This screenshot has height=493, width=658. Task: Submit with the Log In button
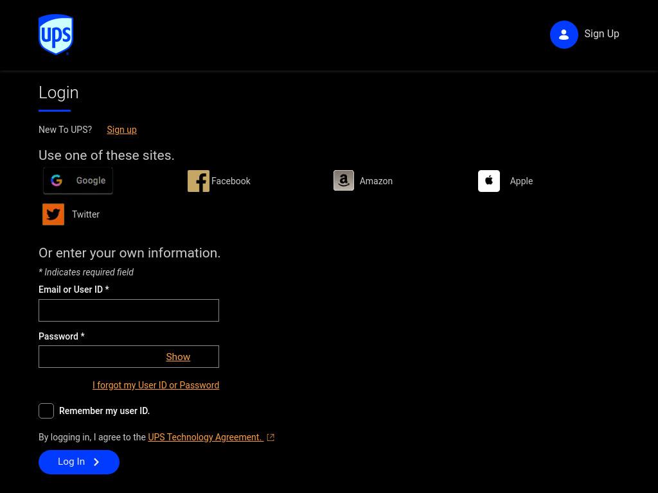coord(79,462)
